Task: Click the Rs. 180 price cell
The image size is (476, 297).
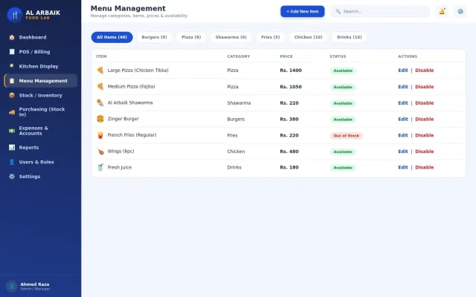Action: click(289, 167)
